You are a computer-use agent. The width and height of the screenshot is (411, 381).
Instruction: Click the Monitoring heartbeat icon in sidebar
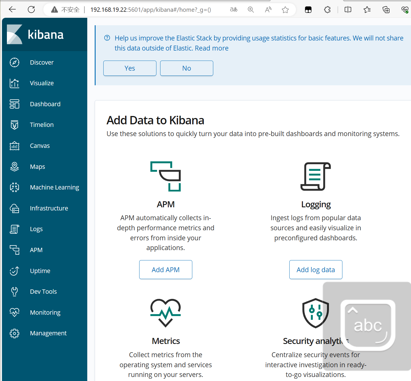[x=14, y=312]
